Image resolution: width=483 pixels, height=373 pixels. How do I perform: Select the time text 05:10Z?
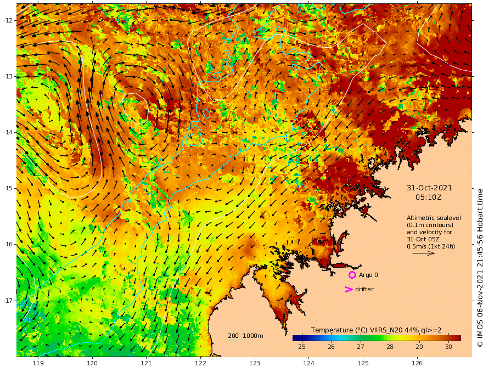pyautogui.click(x=429, y=197)
